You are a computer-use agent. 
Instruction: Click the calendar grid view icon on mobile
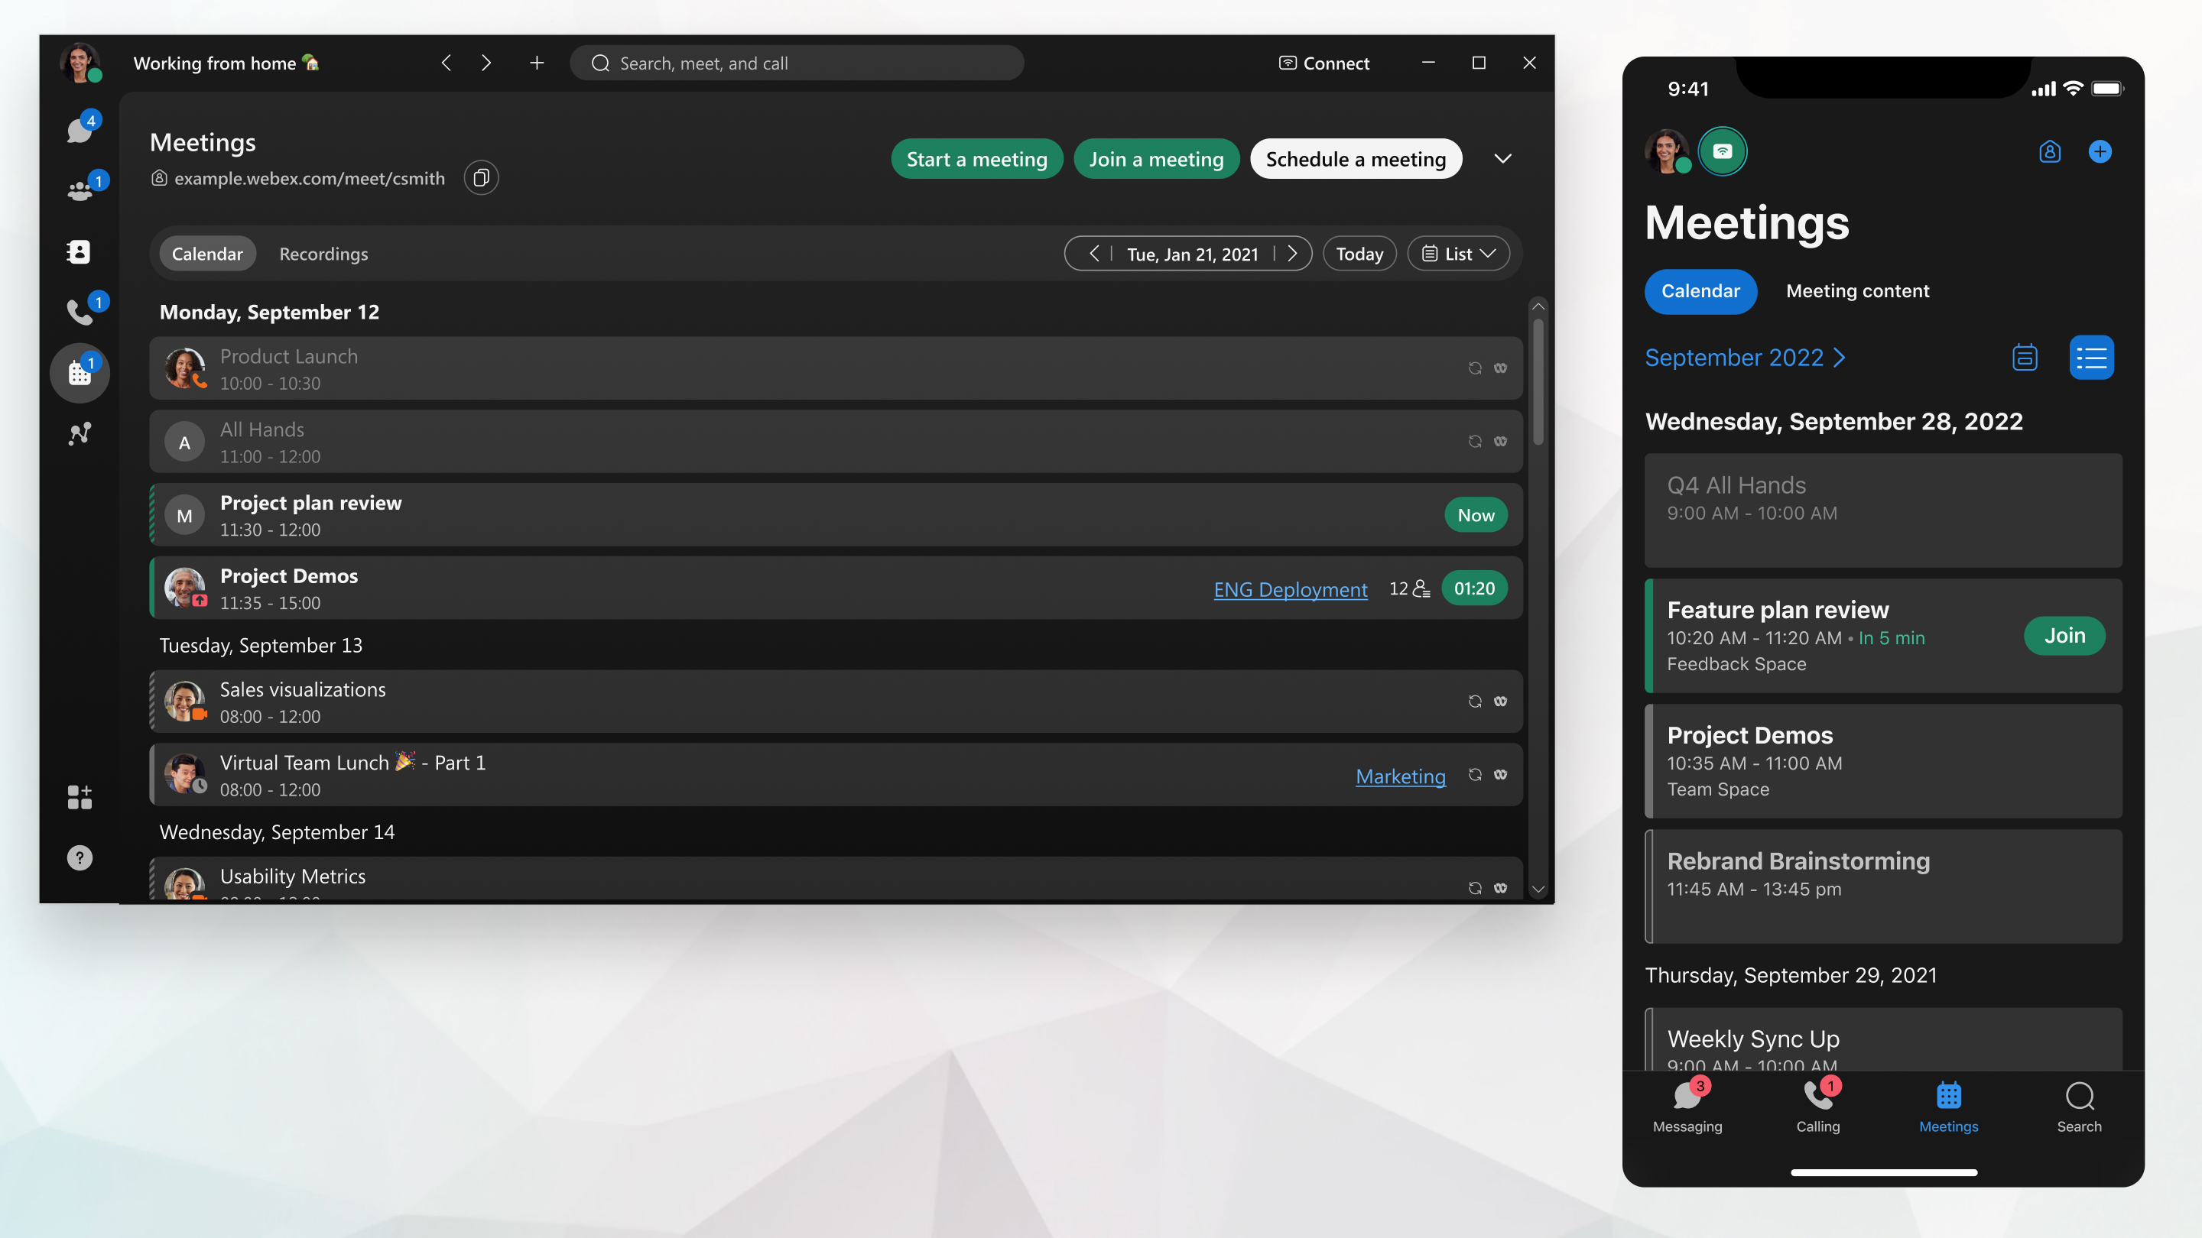click(x=2025, y=357)
